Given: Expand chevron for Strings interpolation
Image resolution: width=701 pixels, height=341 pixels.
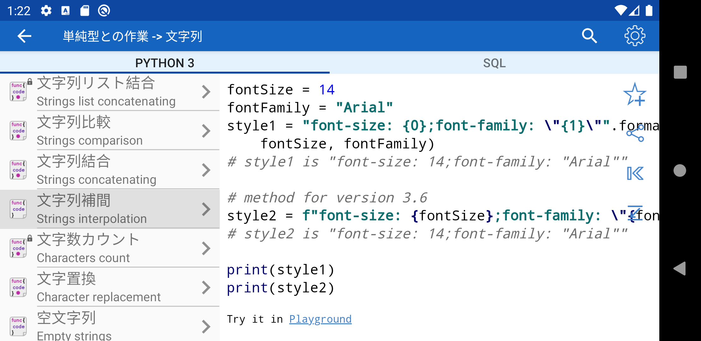Looking at the screenshot, I should coord(206,209).
